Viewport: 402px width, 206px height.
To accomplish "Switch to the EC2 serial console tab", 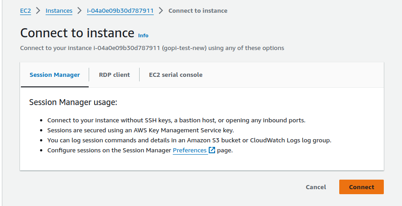I will click(x=176, y=75).
